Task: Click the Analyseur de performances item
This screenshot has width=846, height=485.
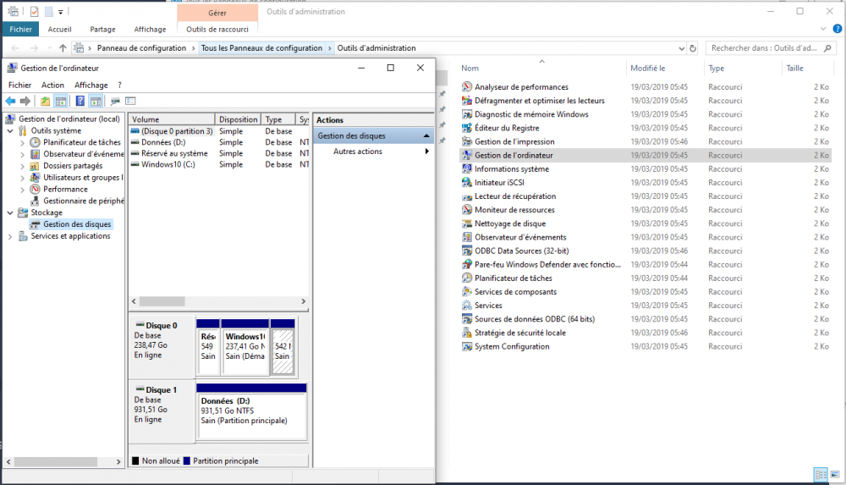Action: (x=521, y=87)
